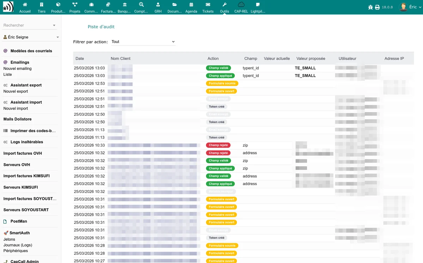Click the Piste d'audit page title

click(101, 27)
